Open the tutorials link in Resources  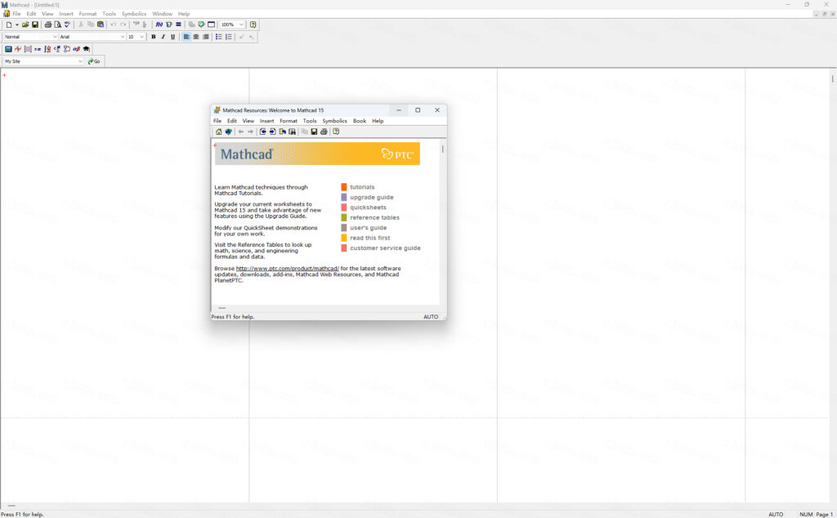tap(362, 186)
